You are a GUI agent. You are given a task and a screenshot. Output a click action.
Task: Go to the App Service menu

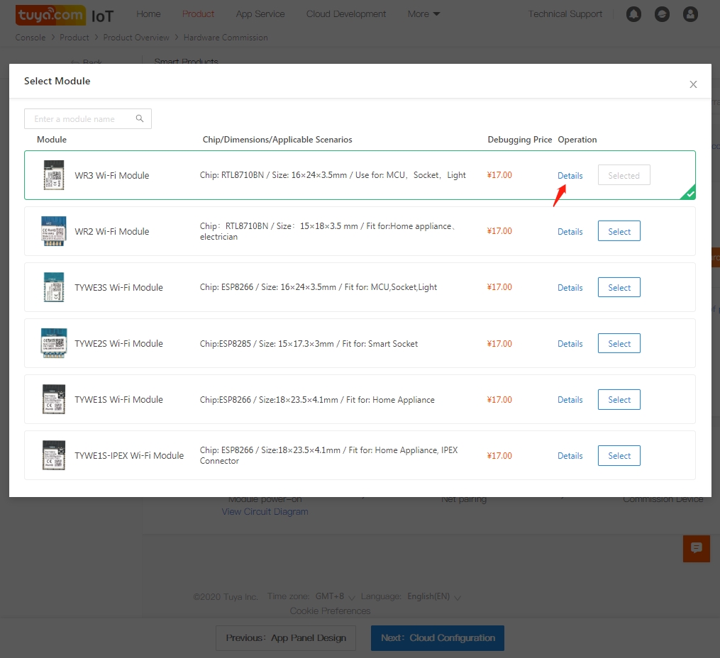pos(260,14)
